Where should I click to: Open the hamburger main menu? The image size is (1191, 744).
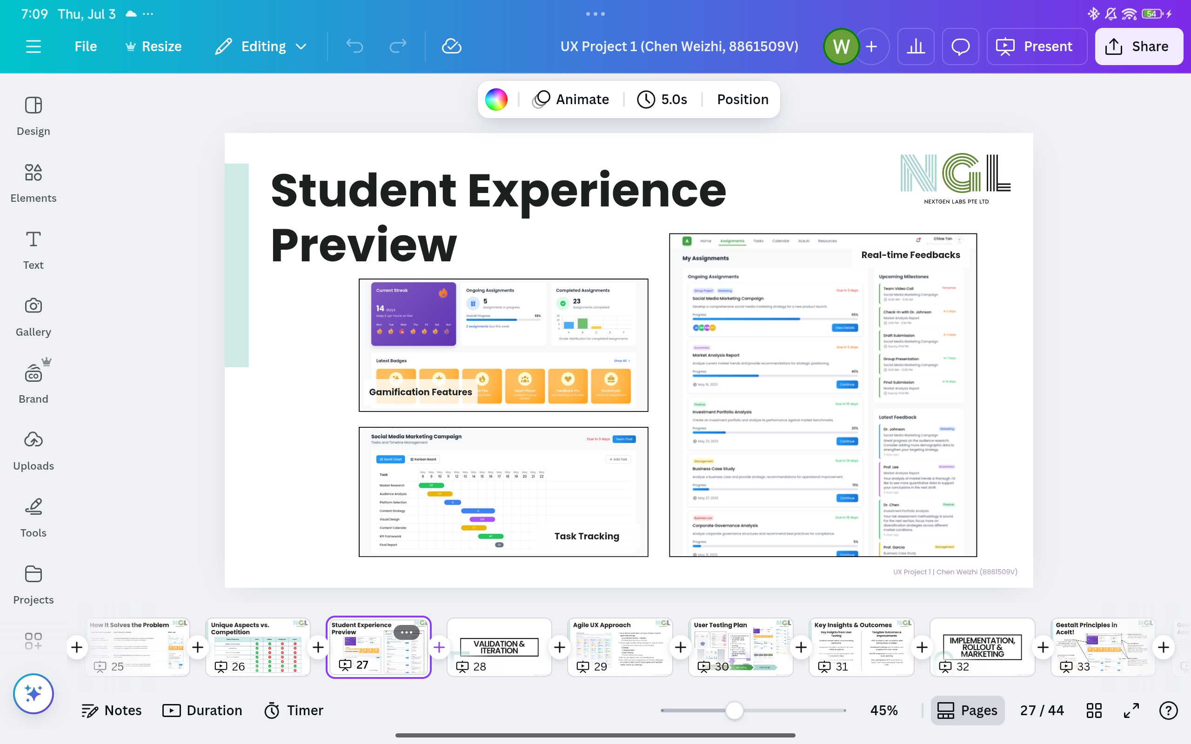[x=33, y=46]
